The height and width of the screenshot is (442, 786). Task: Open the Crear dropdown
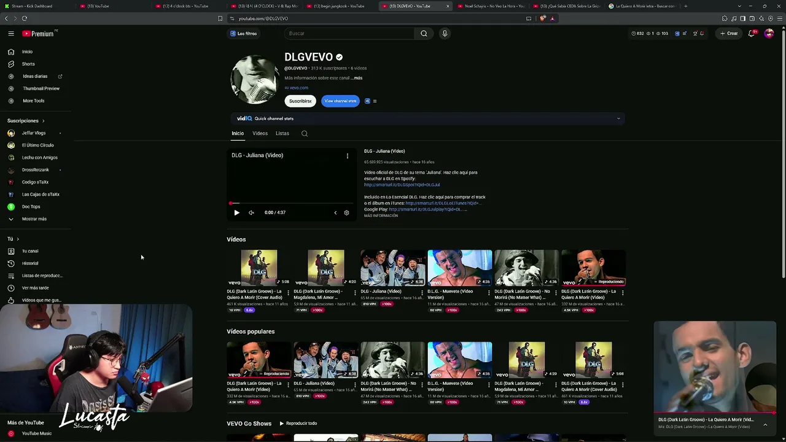[729, 34]
